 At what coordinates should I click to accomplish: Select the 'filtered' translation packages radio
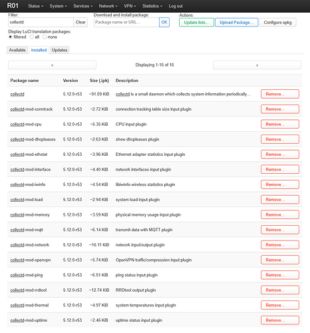coord(11,37)
